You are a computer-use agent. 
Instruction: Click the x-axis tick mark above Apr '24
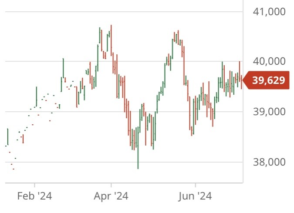click(111, 185)
